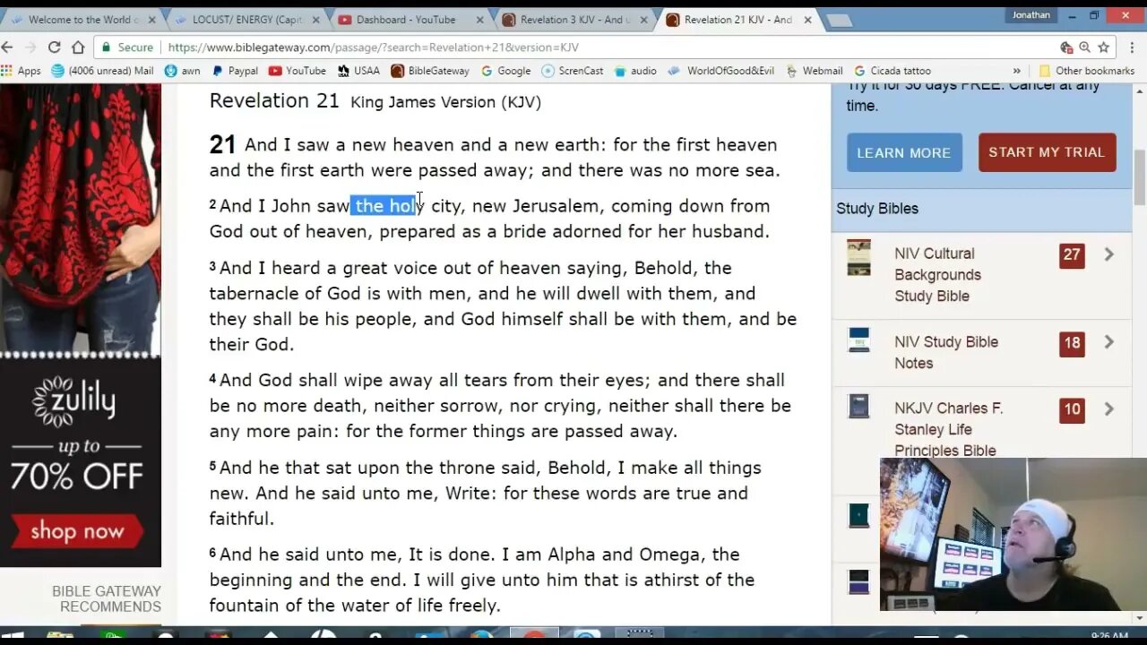Bookmark this page with the star icon
This screenshot has width=1147, height=645.
tap(1104, 47)
